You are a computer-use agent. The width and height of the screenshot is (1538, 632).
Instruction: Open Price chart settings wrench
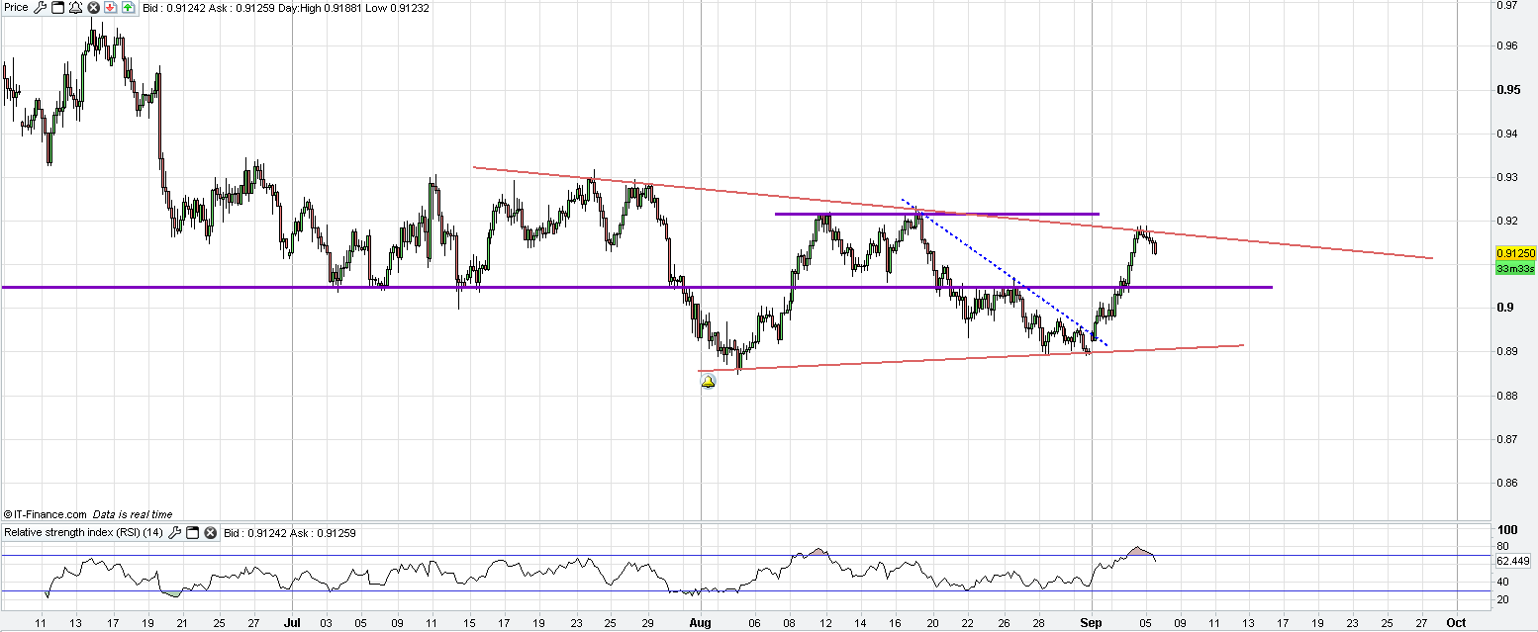coord(40,8)
